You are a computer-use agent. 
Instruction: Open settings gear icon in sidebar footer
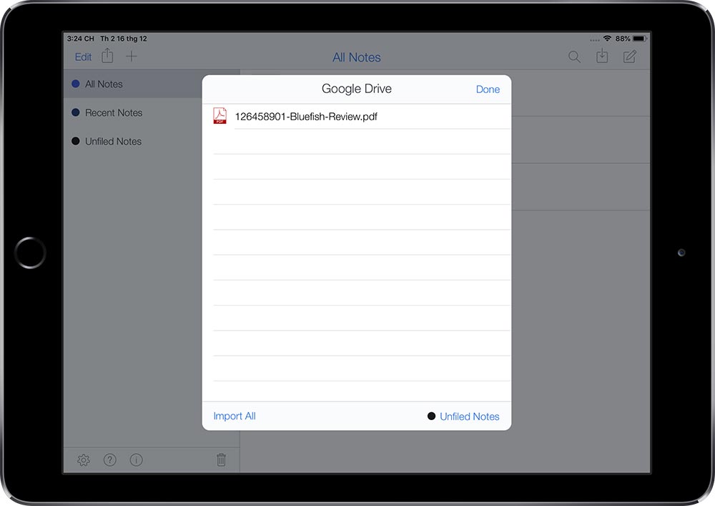84,460
